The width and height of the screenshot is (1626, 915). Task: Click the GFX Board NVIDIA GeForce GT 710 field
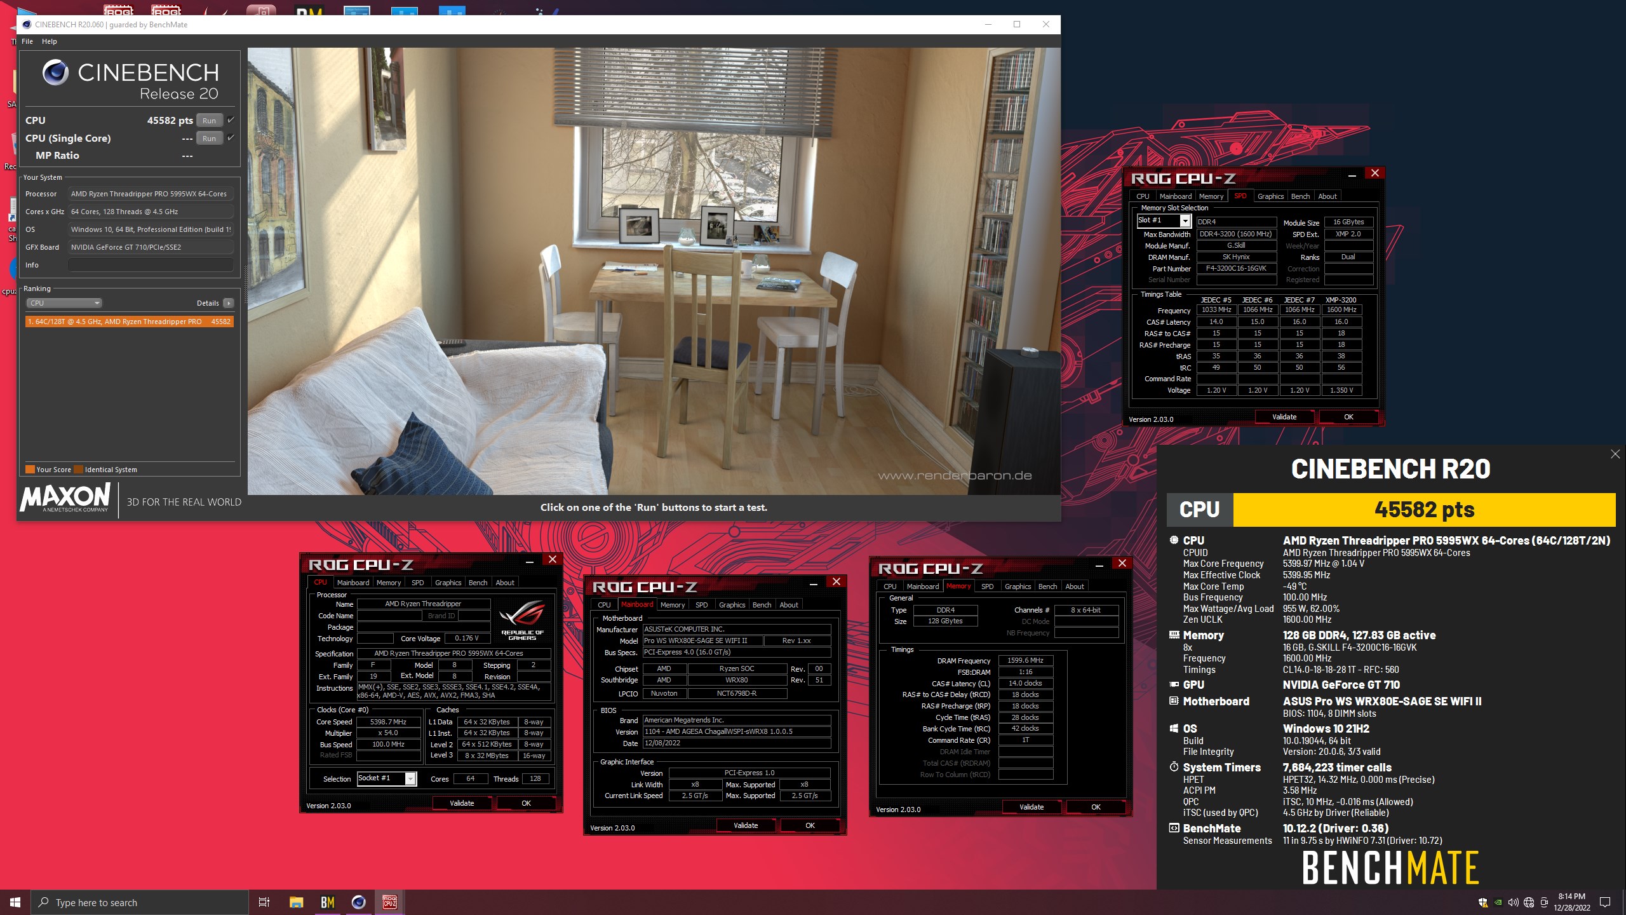point(150,247)
